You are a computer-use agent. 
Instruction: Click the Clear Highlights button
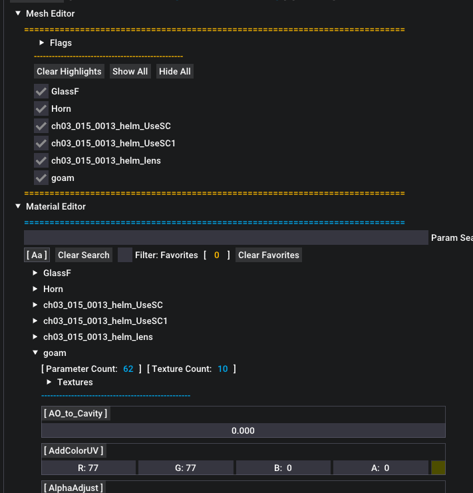(69, 71)
